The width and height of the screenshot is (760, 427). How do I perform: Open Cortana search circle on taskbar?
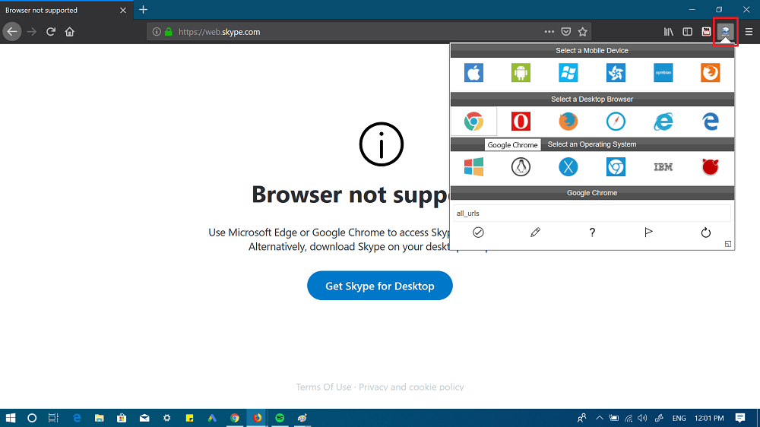tap(32, 418)
